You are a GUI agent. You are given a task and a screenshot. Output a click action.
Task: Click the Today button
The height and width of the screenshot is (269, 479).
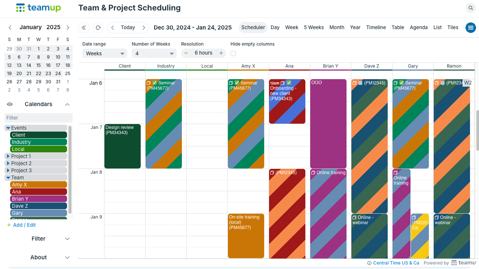tap(128, 28)
